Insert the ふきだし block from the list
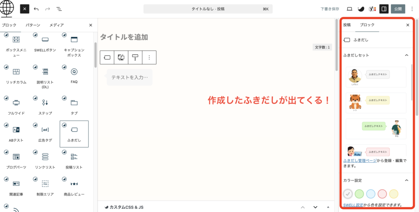419x212 pixels. tap(74, 133)
